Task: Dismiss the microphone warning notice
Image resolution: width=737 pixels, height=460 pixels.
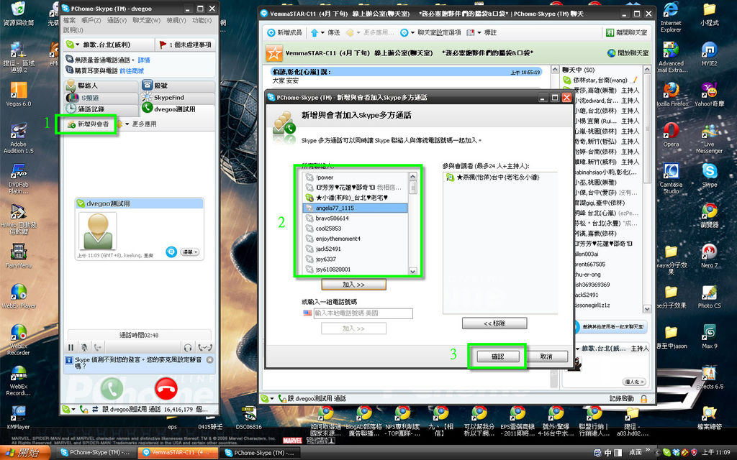Action: pos(210,359)
